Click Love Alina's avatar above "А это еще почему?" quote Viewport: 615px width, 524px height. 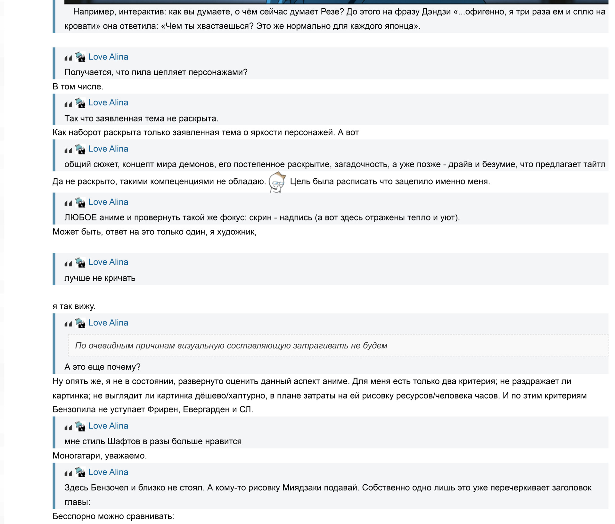point(80,323)
